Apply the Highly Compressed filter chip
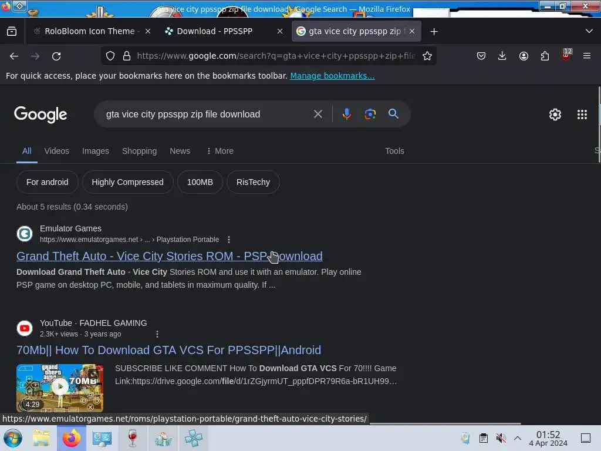Viewport: 601px width, 451px height. 127,182
